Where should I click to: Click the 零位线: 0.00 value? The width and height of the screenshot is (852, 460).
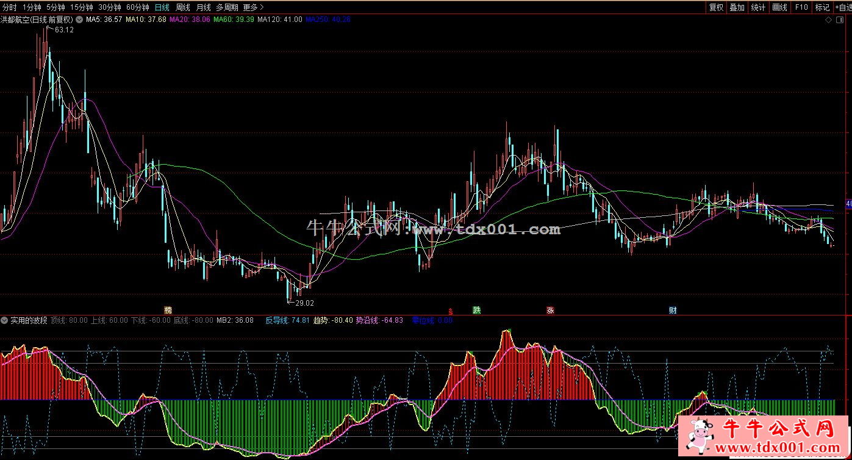pyautogui.click(x=432, y=320)
